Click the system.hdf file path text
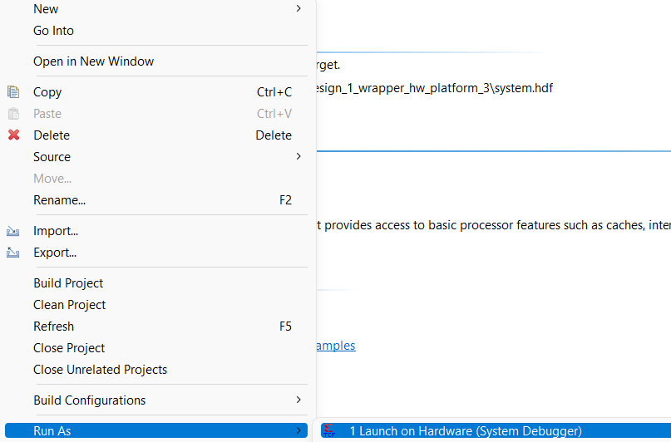 [432, 88]
